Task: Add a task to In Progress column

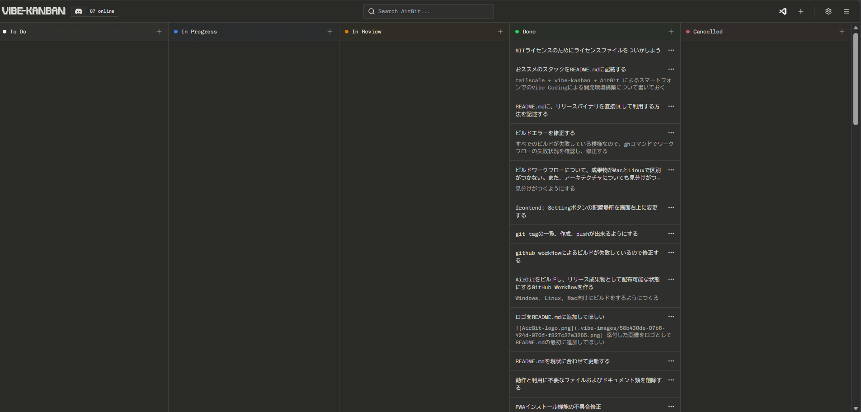Action: pyautogui.click(x=330, y=32)
